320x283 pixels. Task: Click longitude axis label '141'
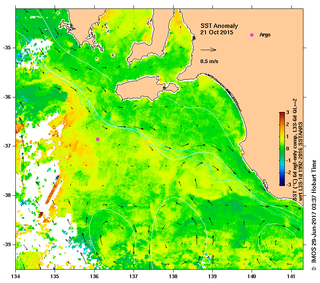(291, 277)
